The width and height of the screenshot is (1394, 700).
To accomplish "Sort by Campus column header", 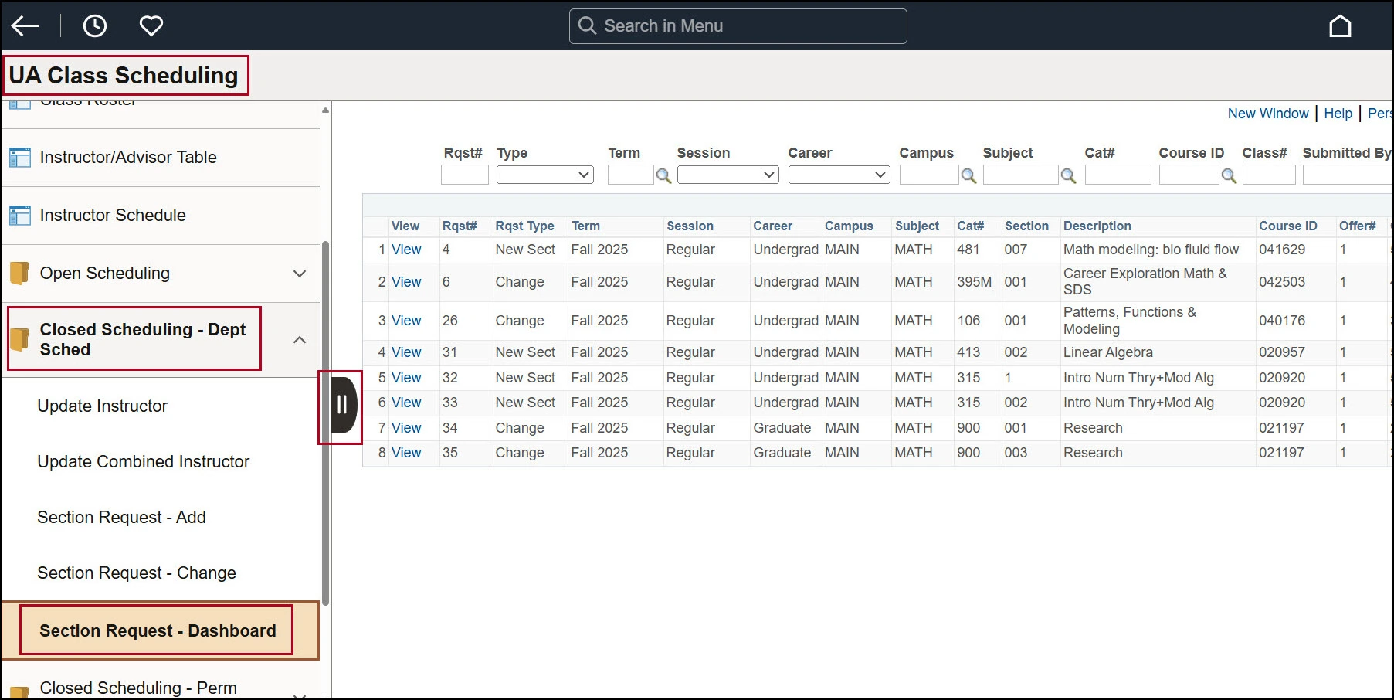I will pyautogui.click(x=849, y=226).
